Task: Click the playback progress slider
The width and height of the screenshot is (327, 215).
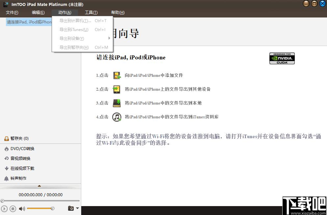Action: tap(40, 201)
